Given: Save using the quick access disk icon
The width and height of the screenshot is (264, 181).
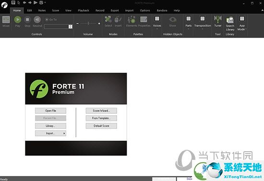Looking at the screenshot, I should point(13,2).
